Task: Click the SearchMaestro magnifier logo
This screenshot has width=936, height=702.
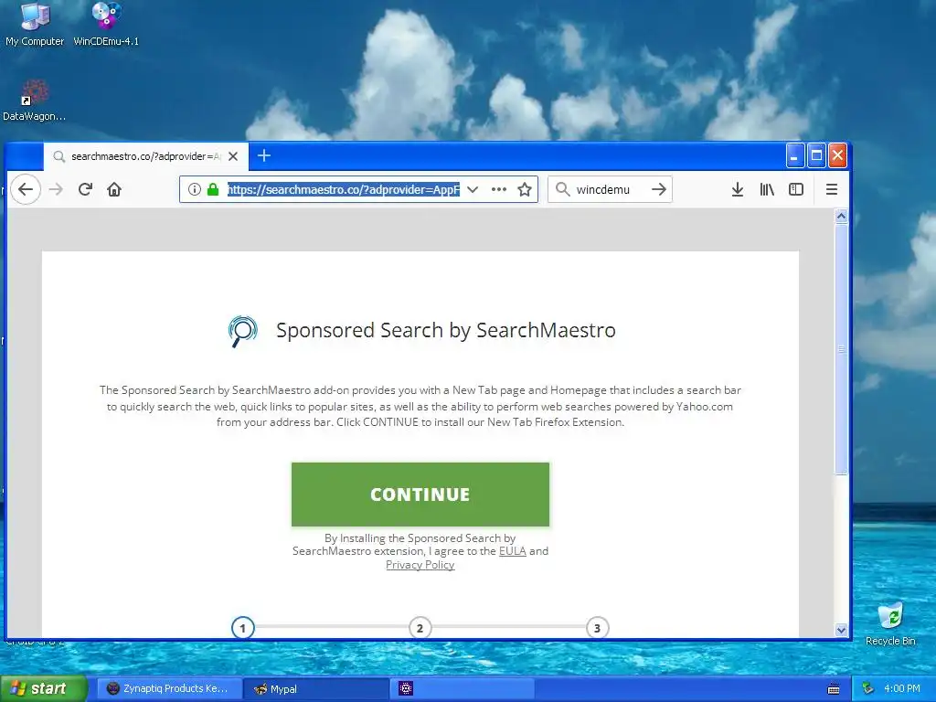Action: pyautogui.click(x=242, y=331)
